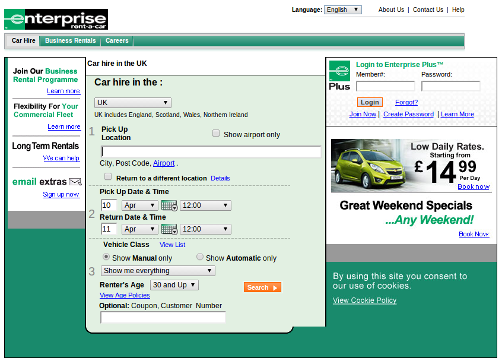502x361 pixels.
Task: Open View Age Policies link
Action: click(125, 295)
